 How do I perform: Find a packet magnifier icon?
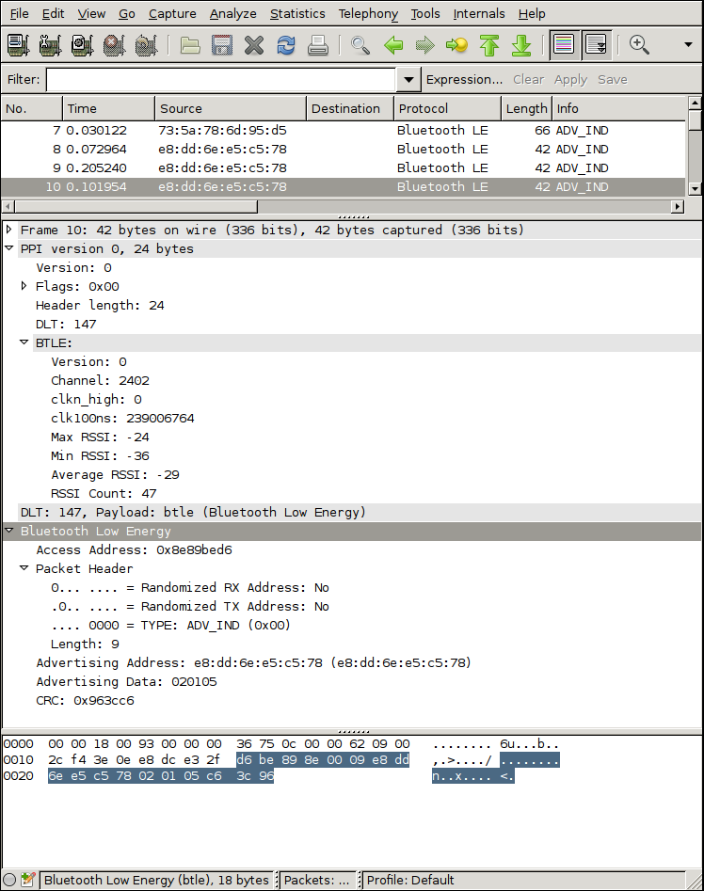360,45
